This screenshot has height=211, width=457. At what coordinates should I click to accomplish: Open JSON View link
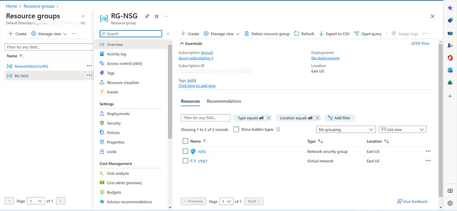(x=420, y=43)
